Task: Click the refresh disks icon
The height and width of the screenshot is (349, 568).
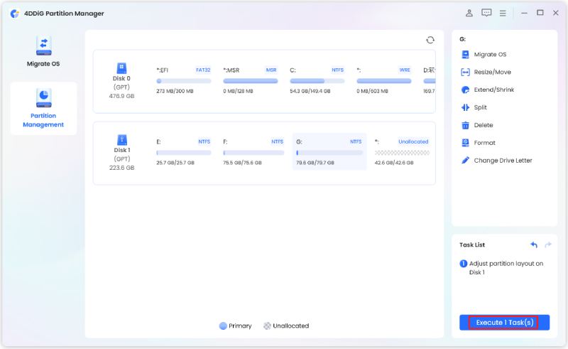Action: point(430,40)
